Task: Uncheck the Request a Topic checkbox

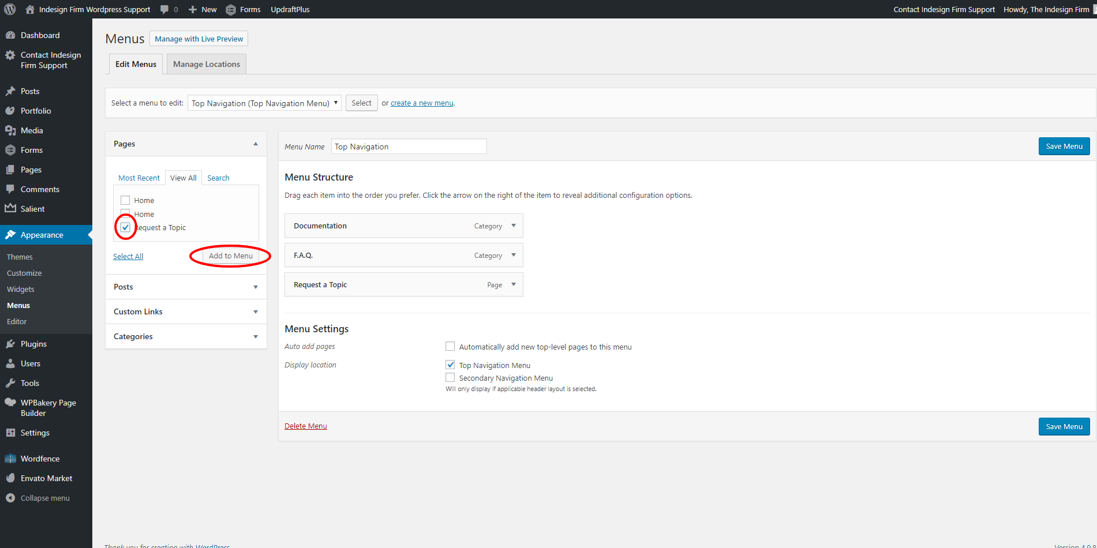Action: (125, 227)
